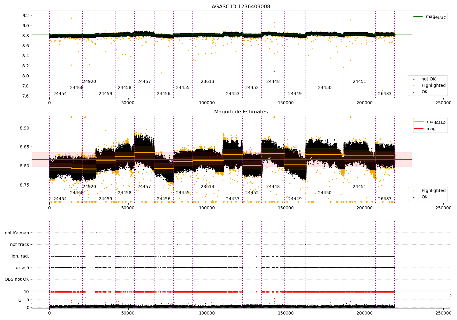Image resolution: width=457 pixels, height=320 pixels.
Task: Click OBSID label 24458 in top plot
Action: [125, 87]
